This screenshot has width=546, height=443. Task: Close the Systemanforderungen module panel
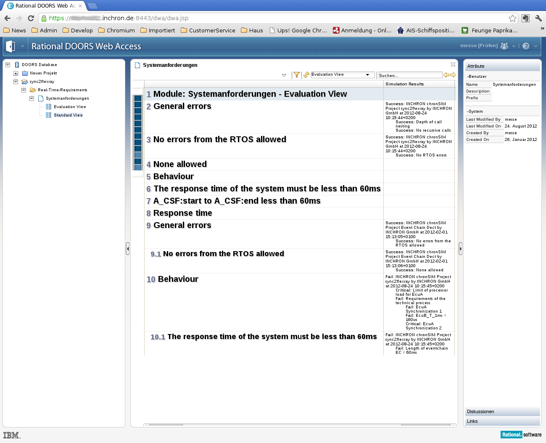[x=453, y=64]
